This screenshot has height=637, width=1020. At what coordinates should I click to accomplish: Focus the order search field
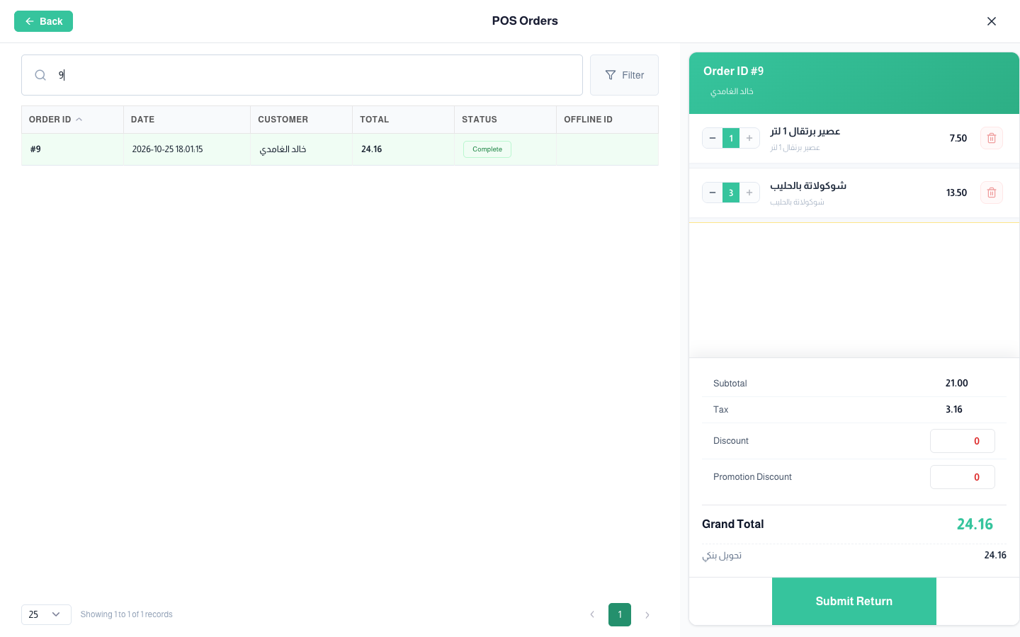click(x=302, y=75)
